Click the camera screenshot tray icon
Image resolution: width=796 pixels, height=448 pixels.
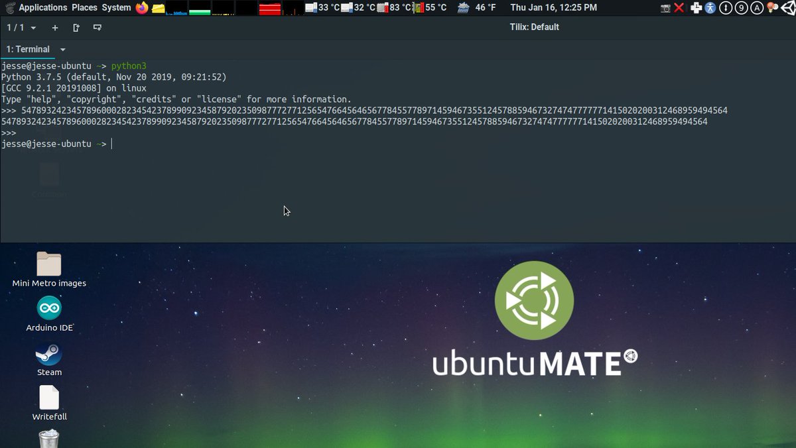point(666,8)
